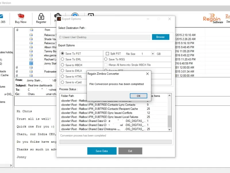230x173 pixels.
Task: Click the Folder Path column header
Action: pos(68,96)
